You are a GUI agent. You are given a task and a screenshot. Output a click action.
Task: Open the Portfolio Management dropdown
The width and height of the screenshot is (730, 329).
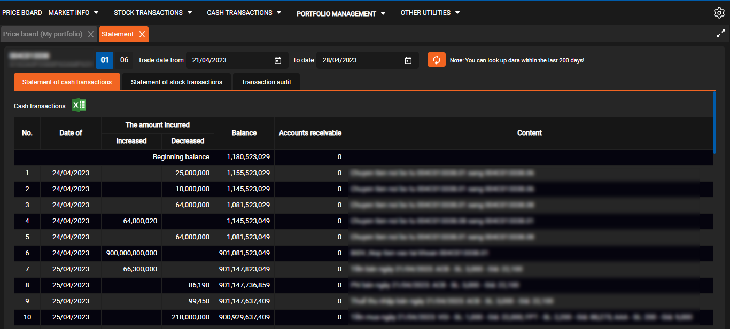click(x=341, y=14)
